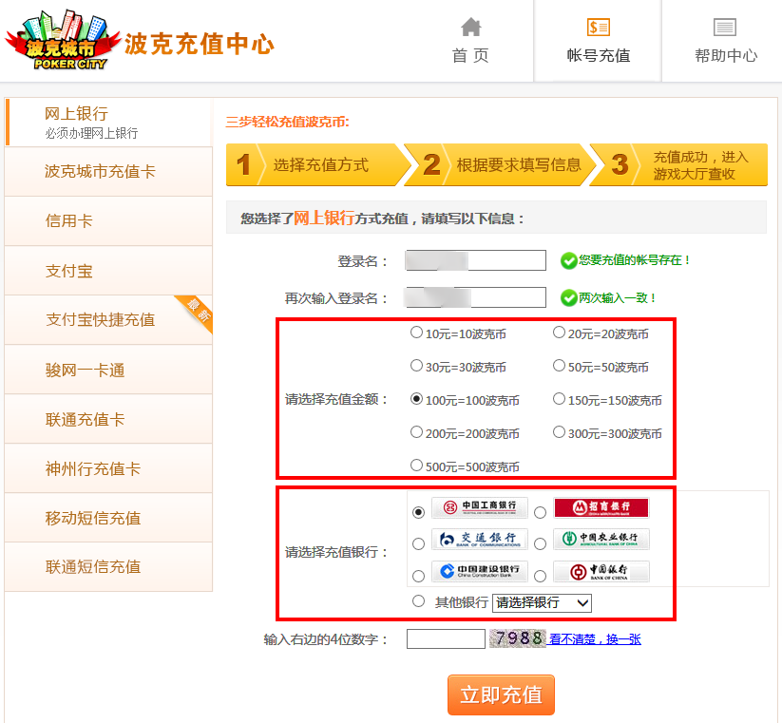Click the 中国农业银行 bank logo

pos(601,540)
